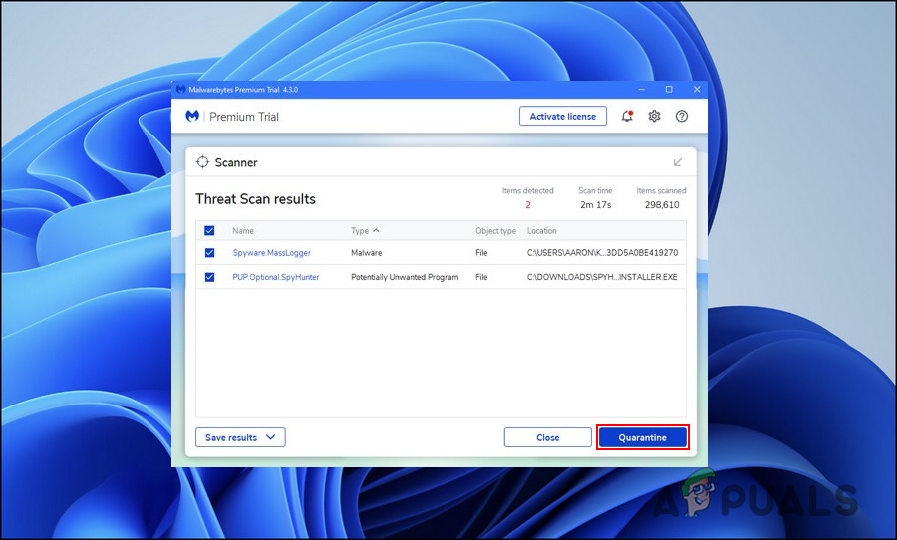Click the items scanned value 298,610

(662, 205)
